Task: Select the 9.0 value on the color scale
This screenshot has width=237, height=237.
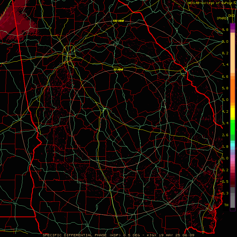Action: click(225, 41)
